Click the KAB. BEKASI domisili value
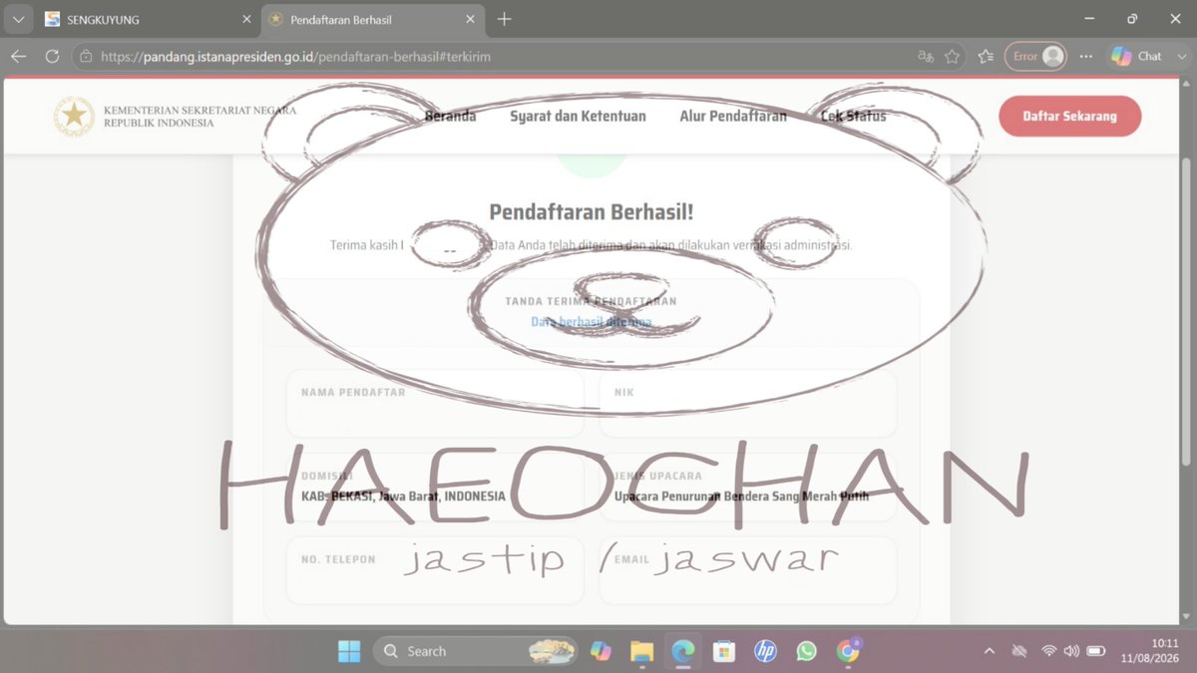The height and width of the screenshot is (673, 1197). (403, 496)
